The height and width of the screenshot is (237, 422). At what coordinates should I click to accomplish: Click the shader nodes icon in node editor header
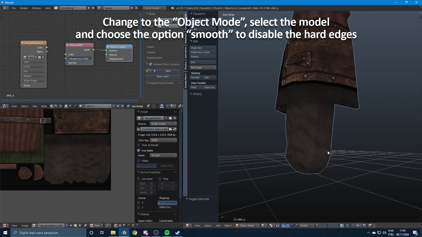click(x=52, y=106)
